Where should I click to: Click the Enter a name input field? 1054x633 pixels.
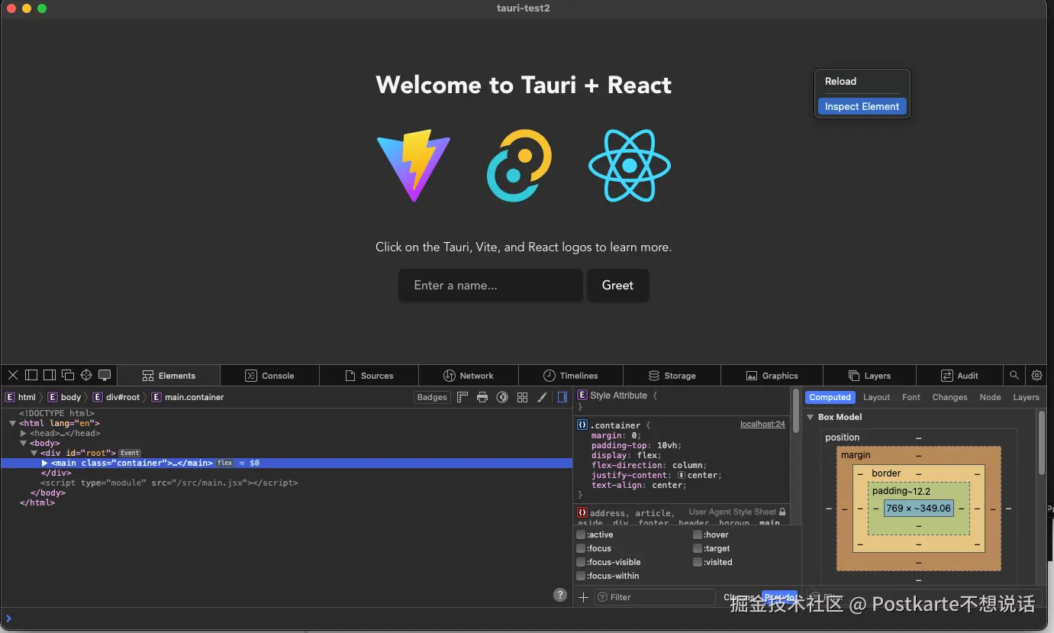[490, 285]
